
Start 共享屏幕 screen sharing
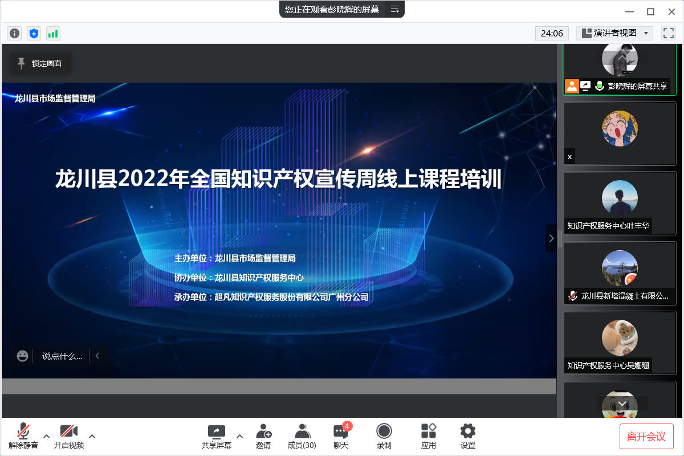pos(217,436)
